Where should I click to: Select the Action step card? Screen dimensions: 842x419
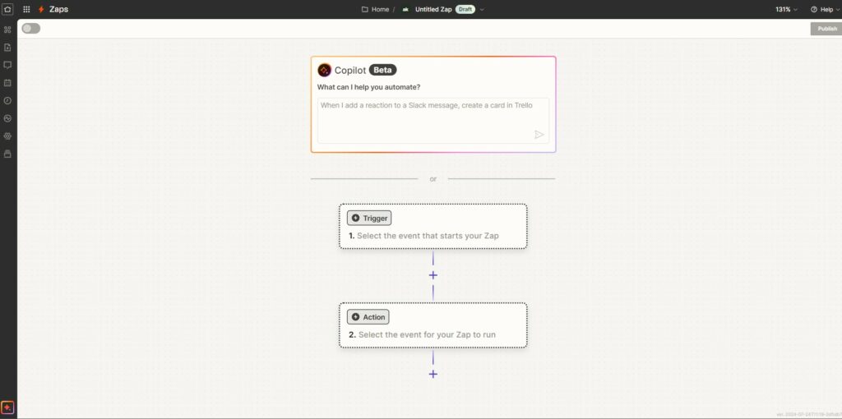point(433,325)
